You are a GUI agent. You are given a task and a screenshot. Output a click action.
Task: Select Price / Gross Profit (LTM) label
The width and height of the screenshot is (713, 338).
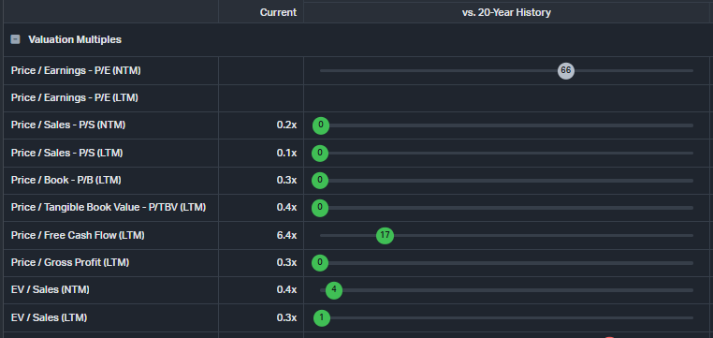coord(70,262)
